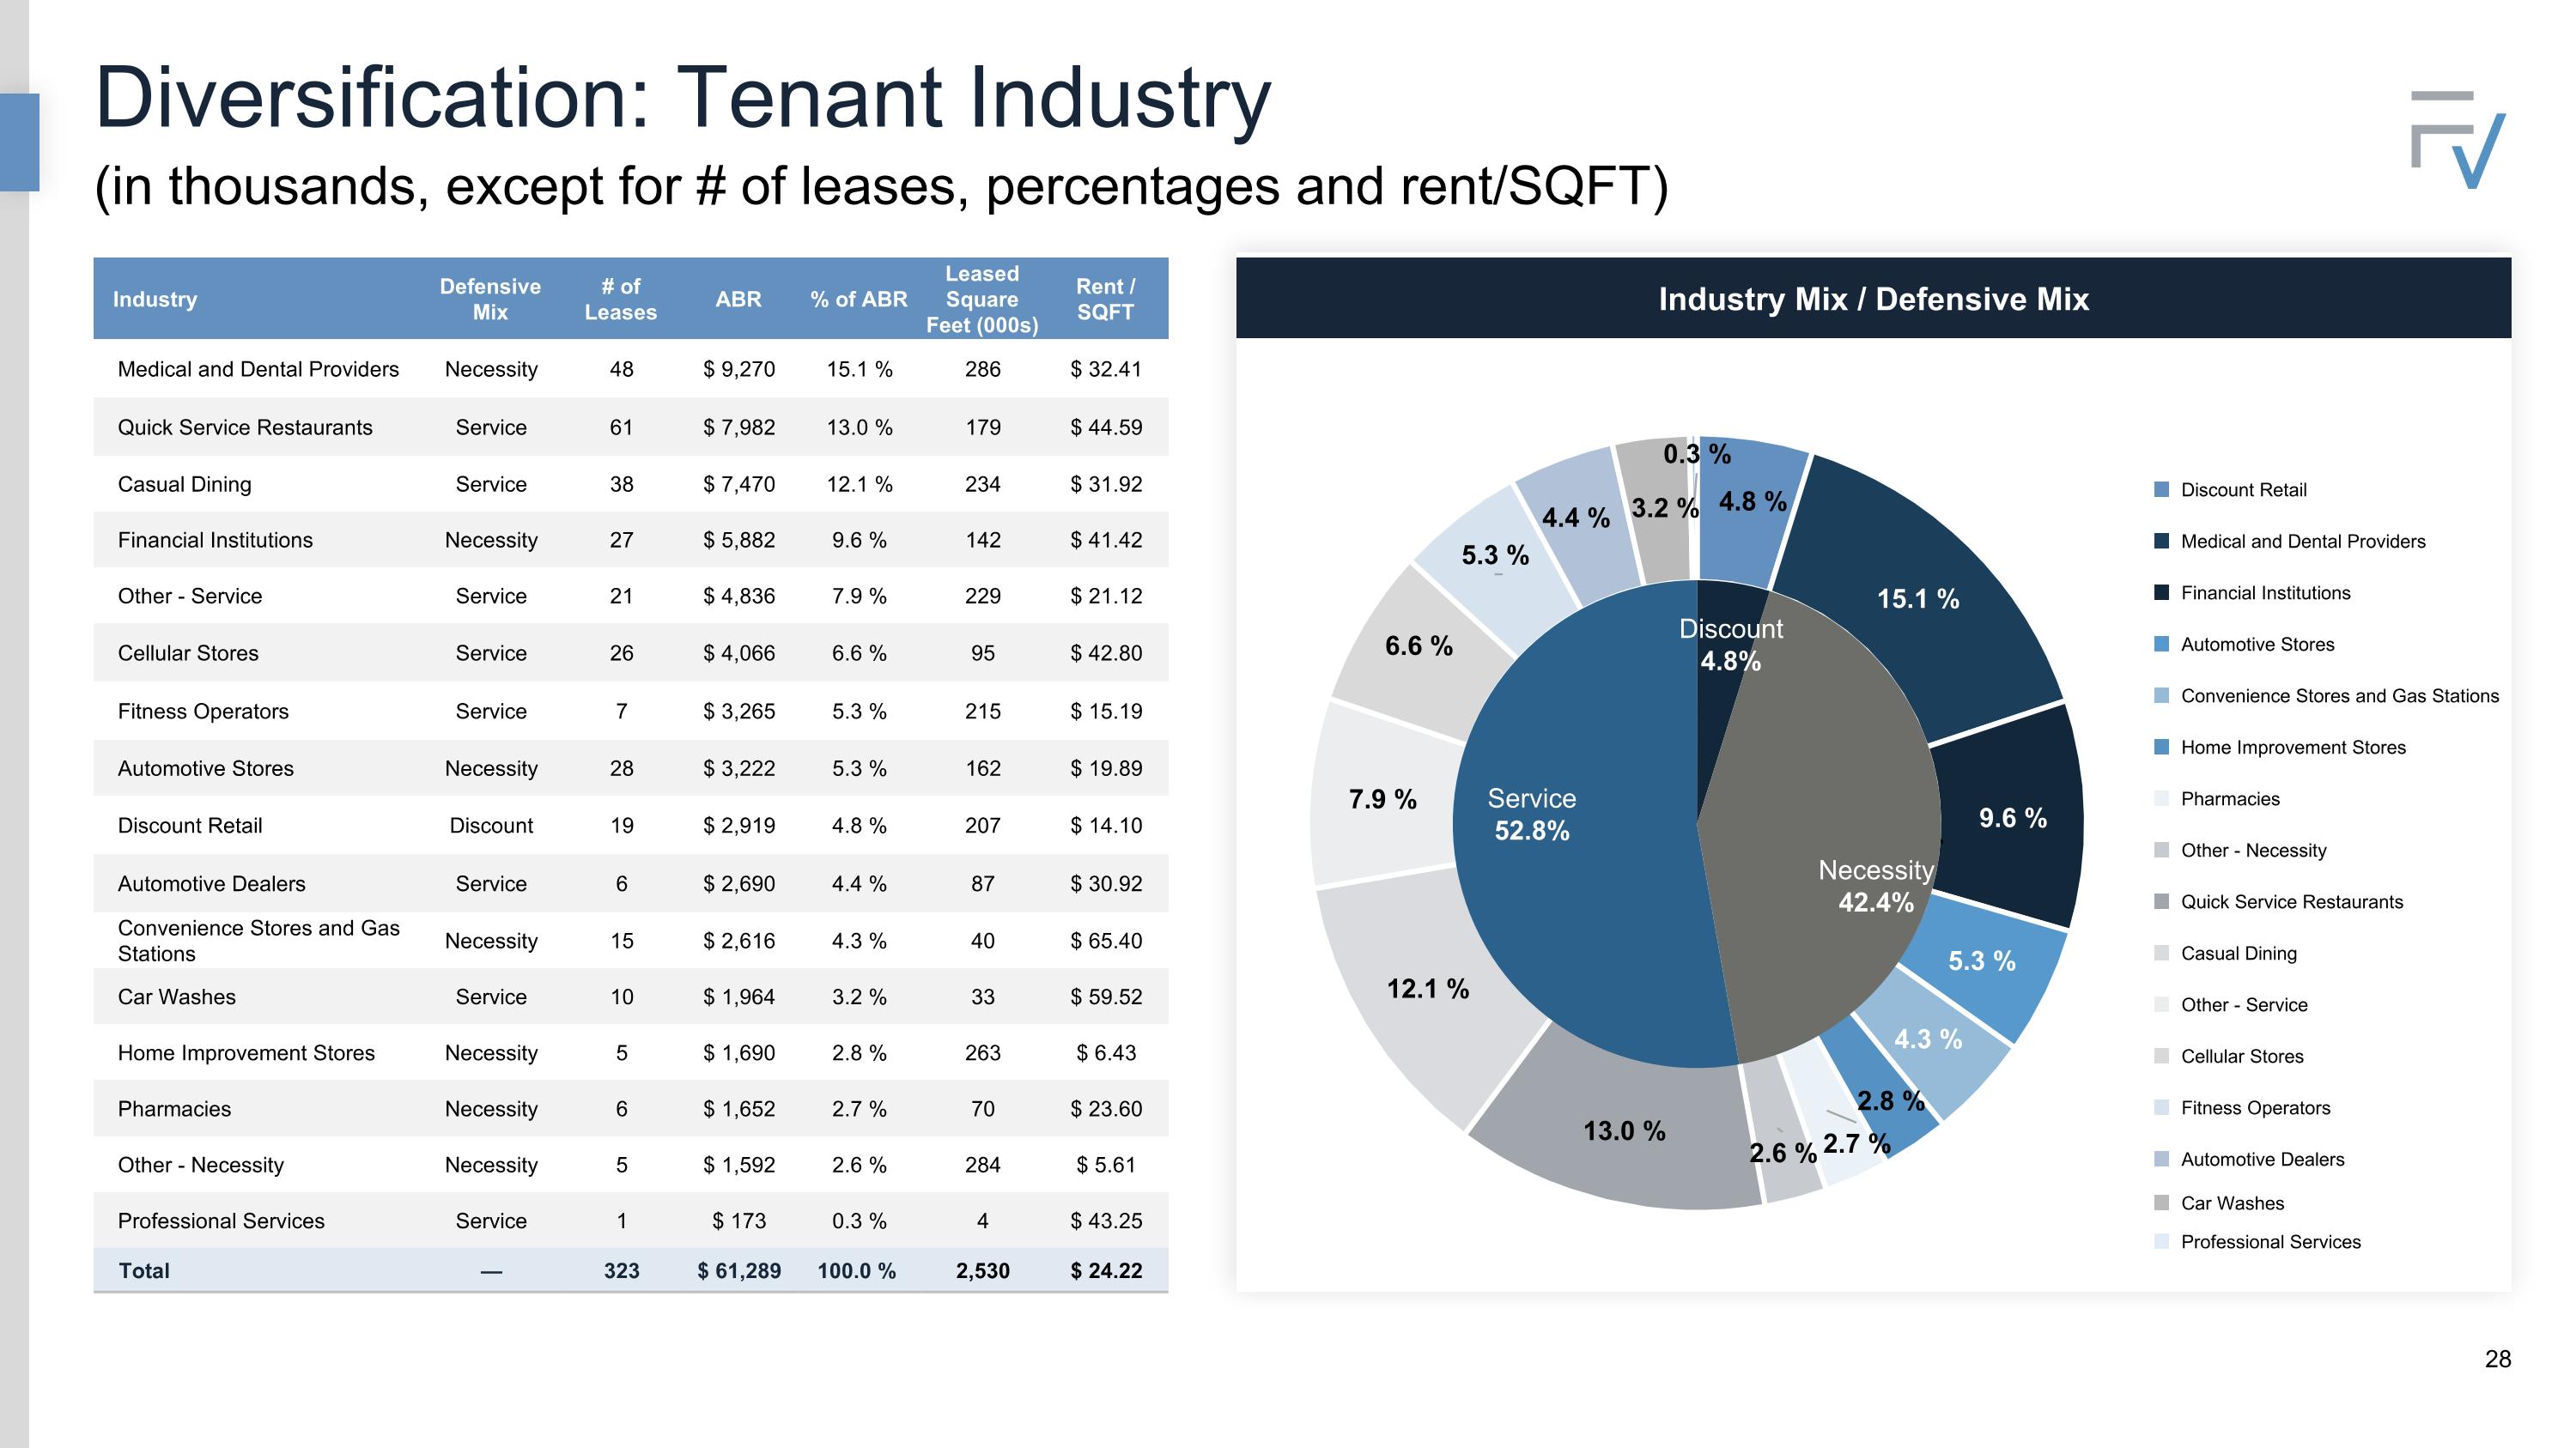This screenshot has height=1448, width=2576.
Task: Click the Discount Retail legend swatch
Action: pyautogui.click(x=2161, y=489)
